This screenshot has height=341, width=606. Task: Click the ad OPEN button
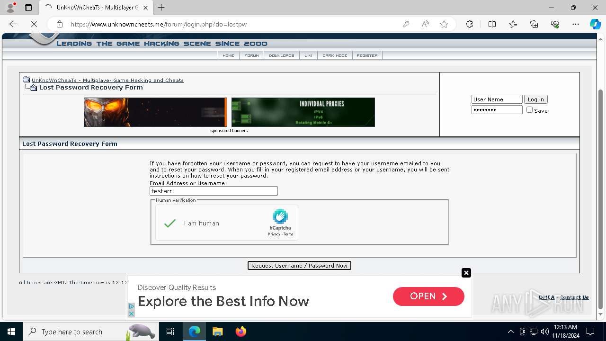tap(428, 296)
